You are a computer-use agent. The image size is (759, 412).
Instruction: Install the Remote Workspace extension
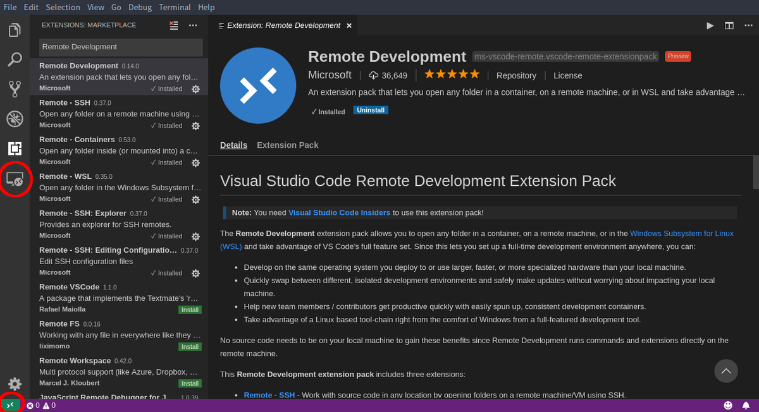190,384
